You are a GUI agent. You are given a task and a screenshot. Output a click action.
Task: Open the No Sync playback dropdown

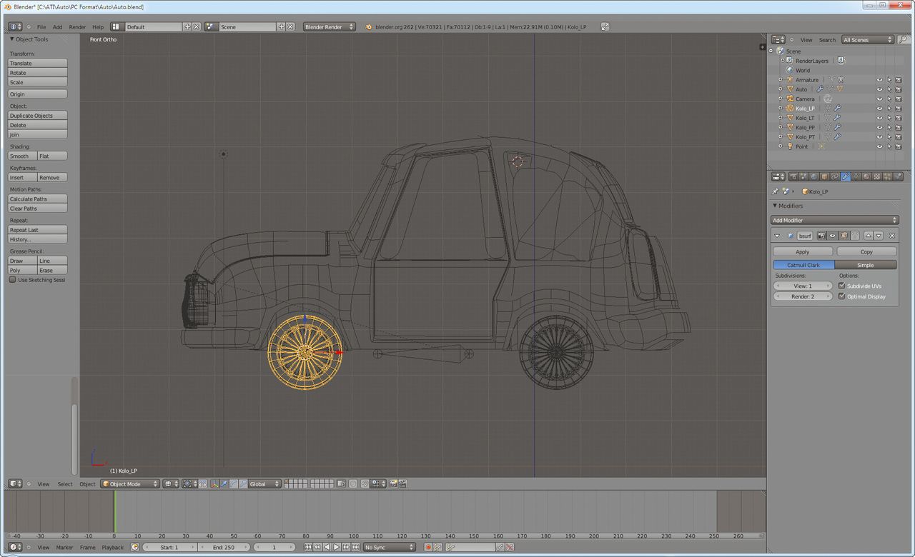point(389,547)
